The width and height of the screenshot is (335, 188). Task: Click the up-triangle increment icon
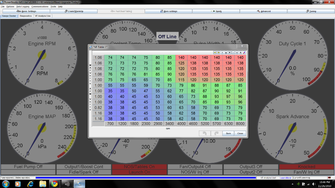pyautogui.click(x=226, y=53)
